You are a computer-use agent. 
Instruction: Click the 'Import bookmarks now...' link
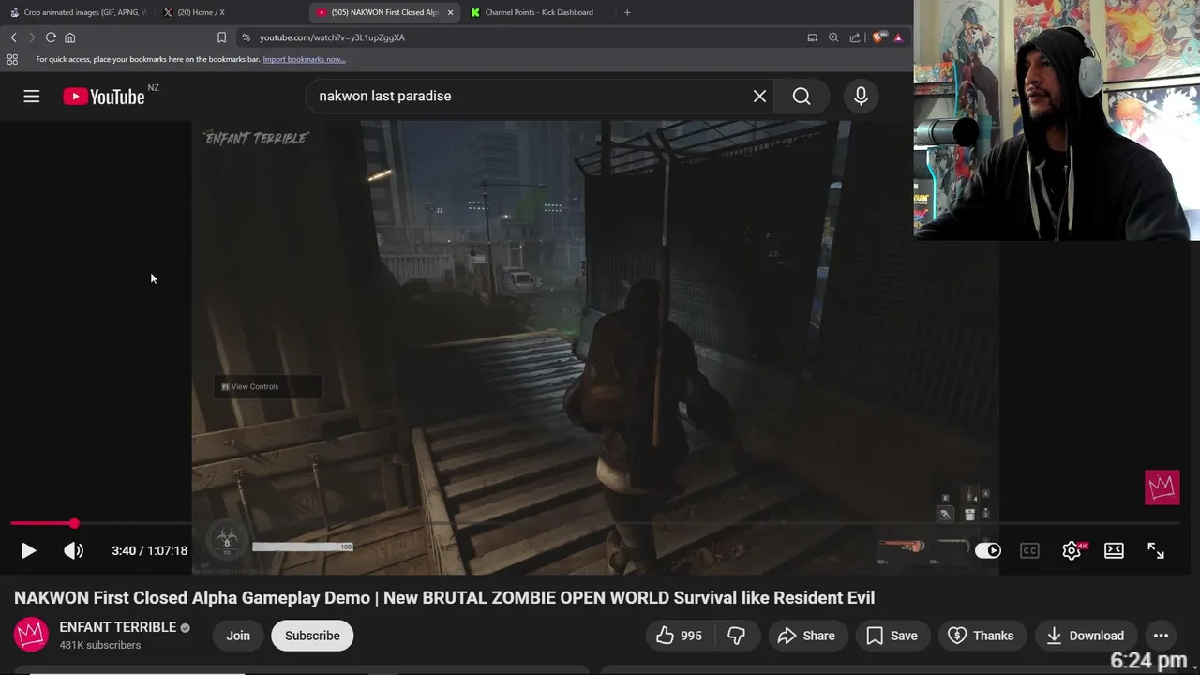304,59
